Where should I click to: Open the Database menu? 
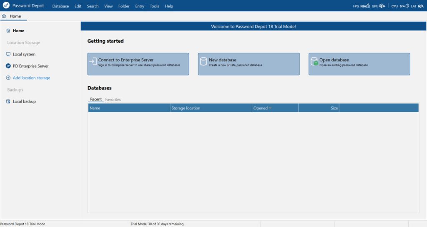point(60,6)
